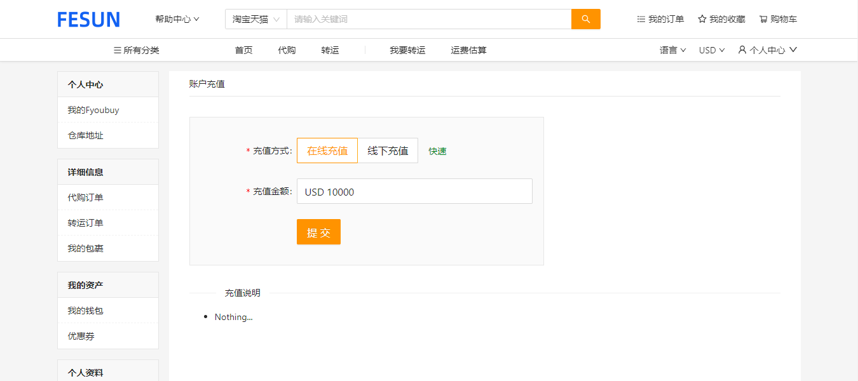
Task: Open 所有分类 hamburger menu
Action: [x=136, y=50]
